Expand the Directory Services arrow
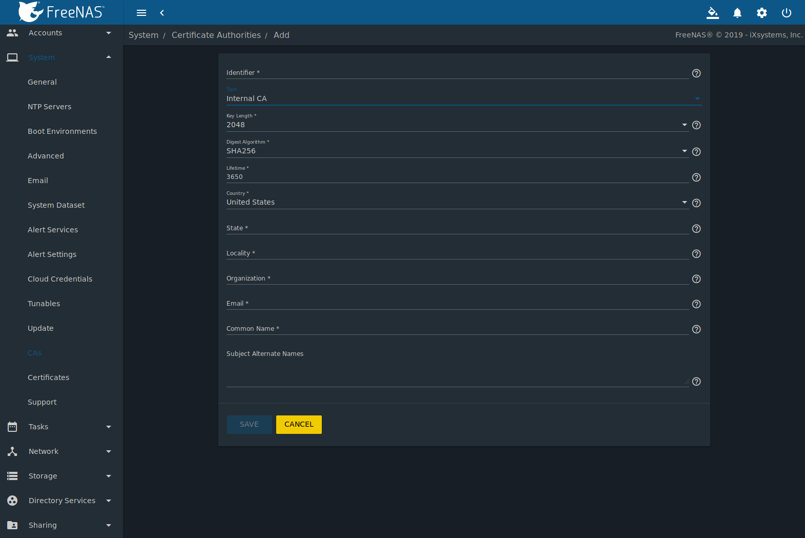This screenshot has width=805, height=538. 109,501
